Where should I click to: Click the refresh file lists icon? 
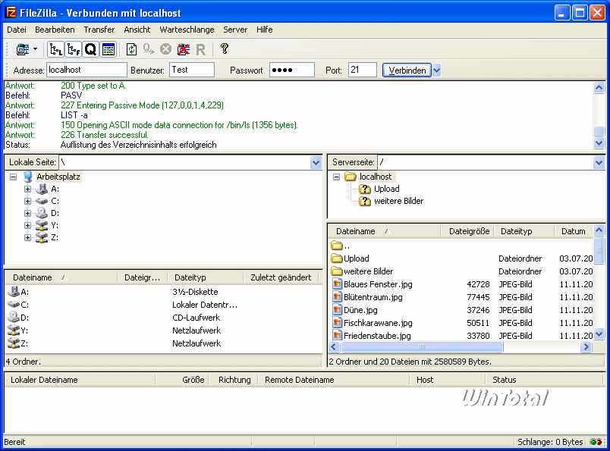[131, 49]
